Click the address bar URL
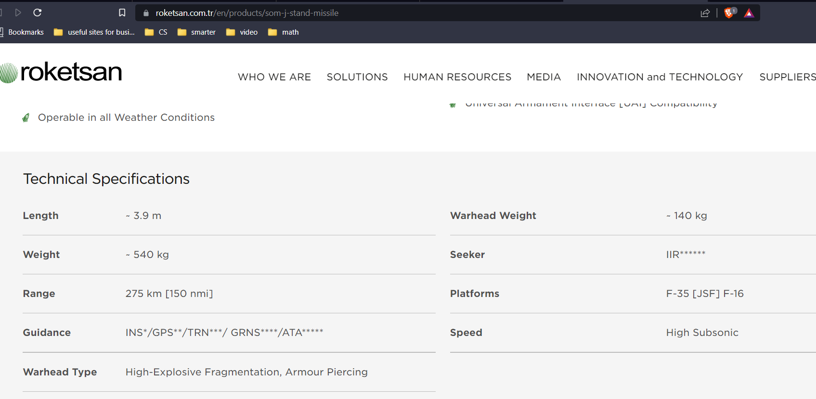 tap(247, 13)
